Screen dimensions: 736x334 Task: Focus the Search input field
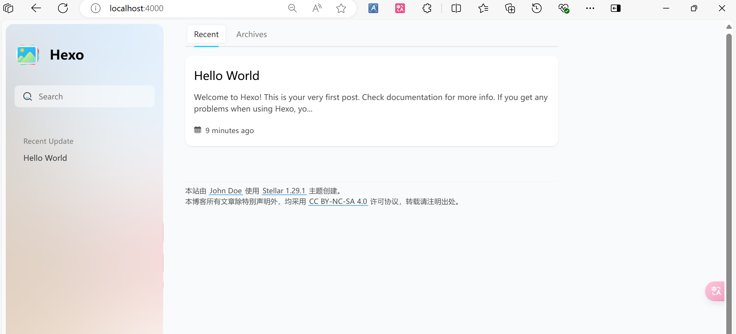point(91,96)
